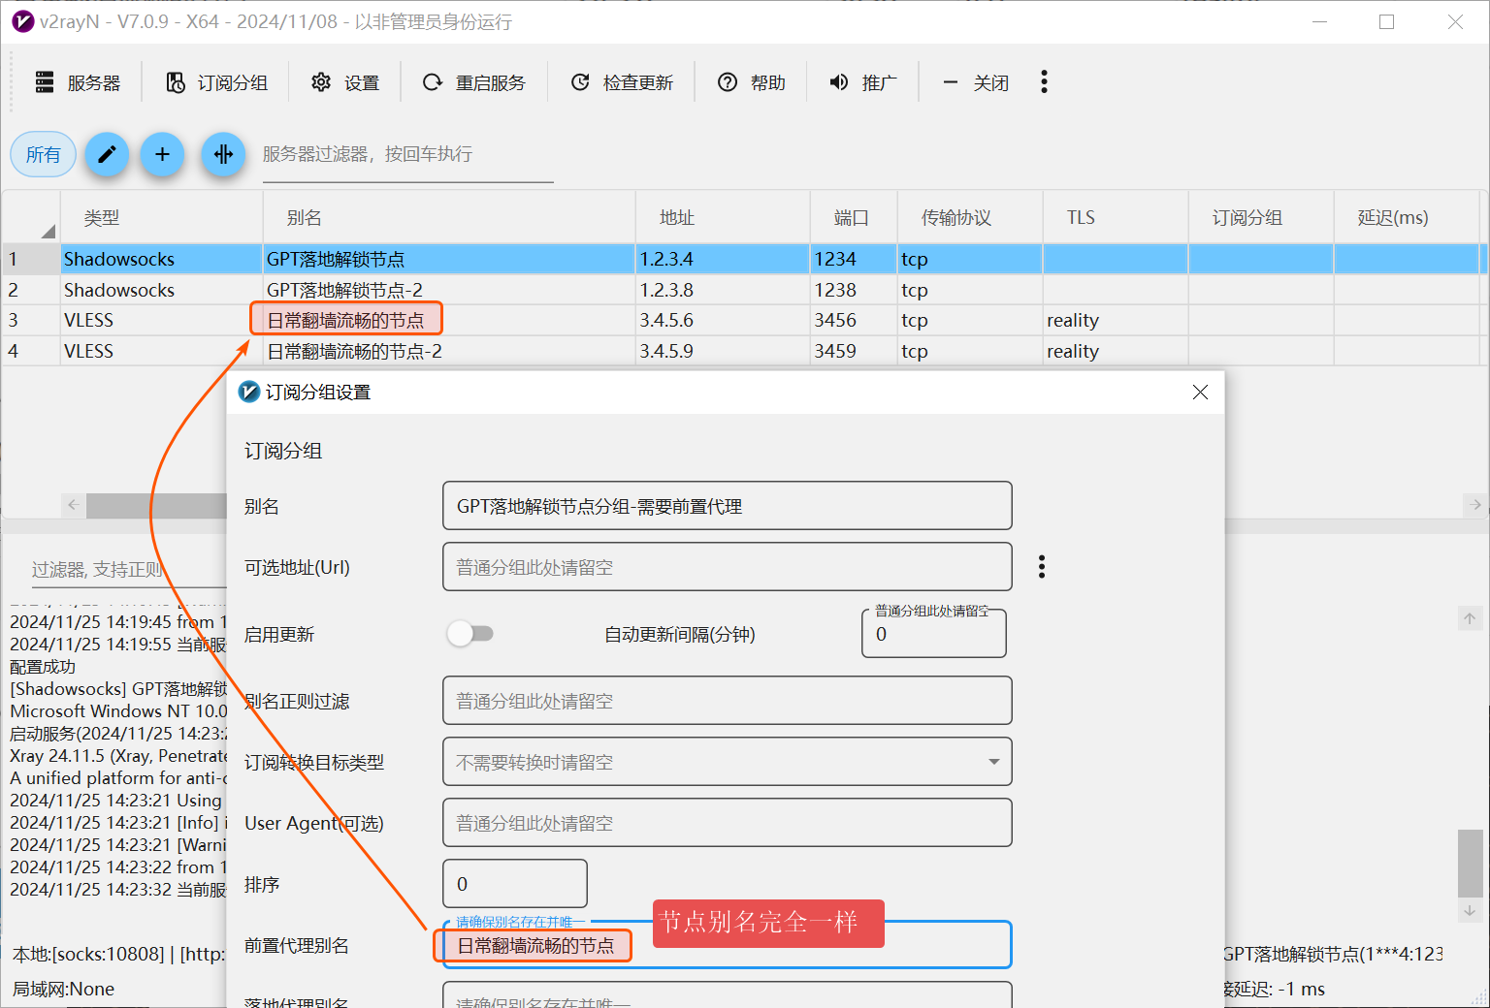Expand the 订阅转换目标类型 dropdown
This screenshot has height=1008, width=1490.
coord(993,762)
